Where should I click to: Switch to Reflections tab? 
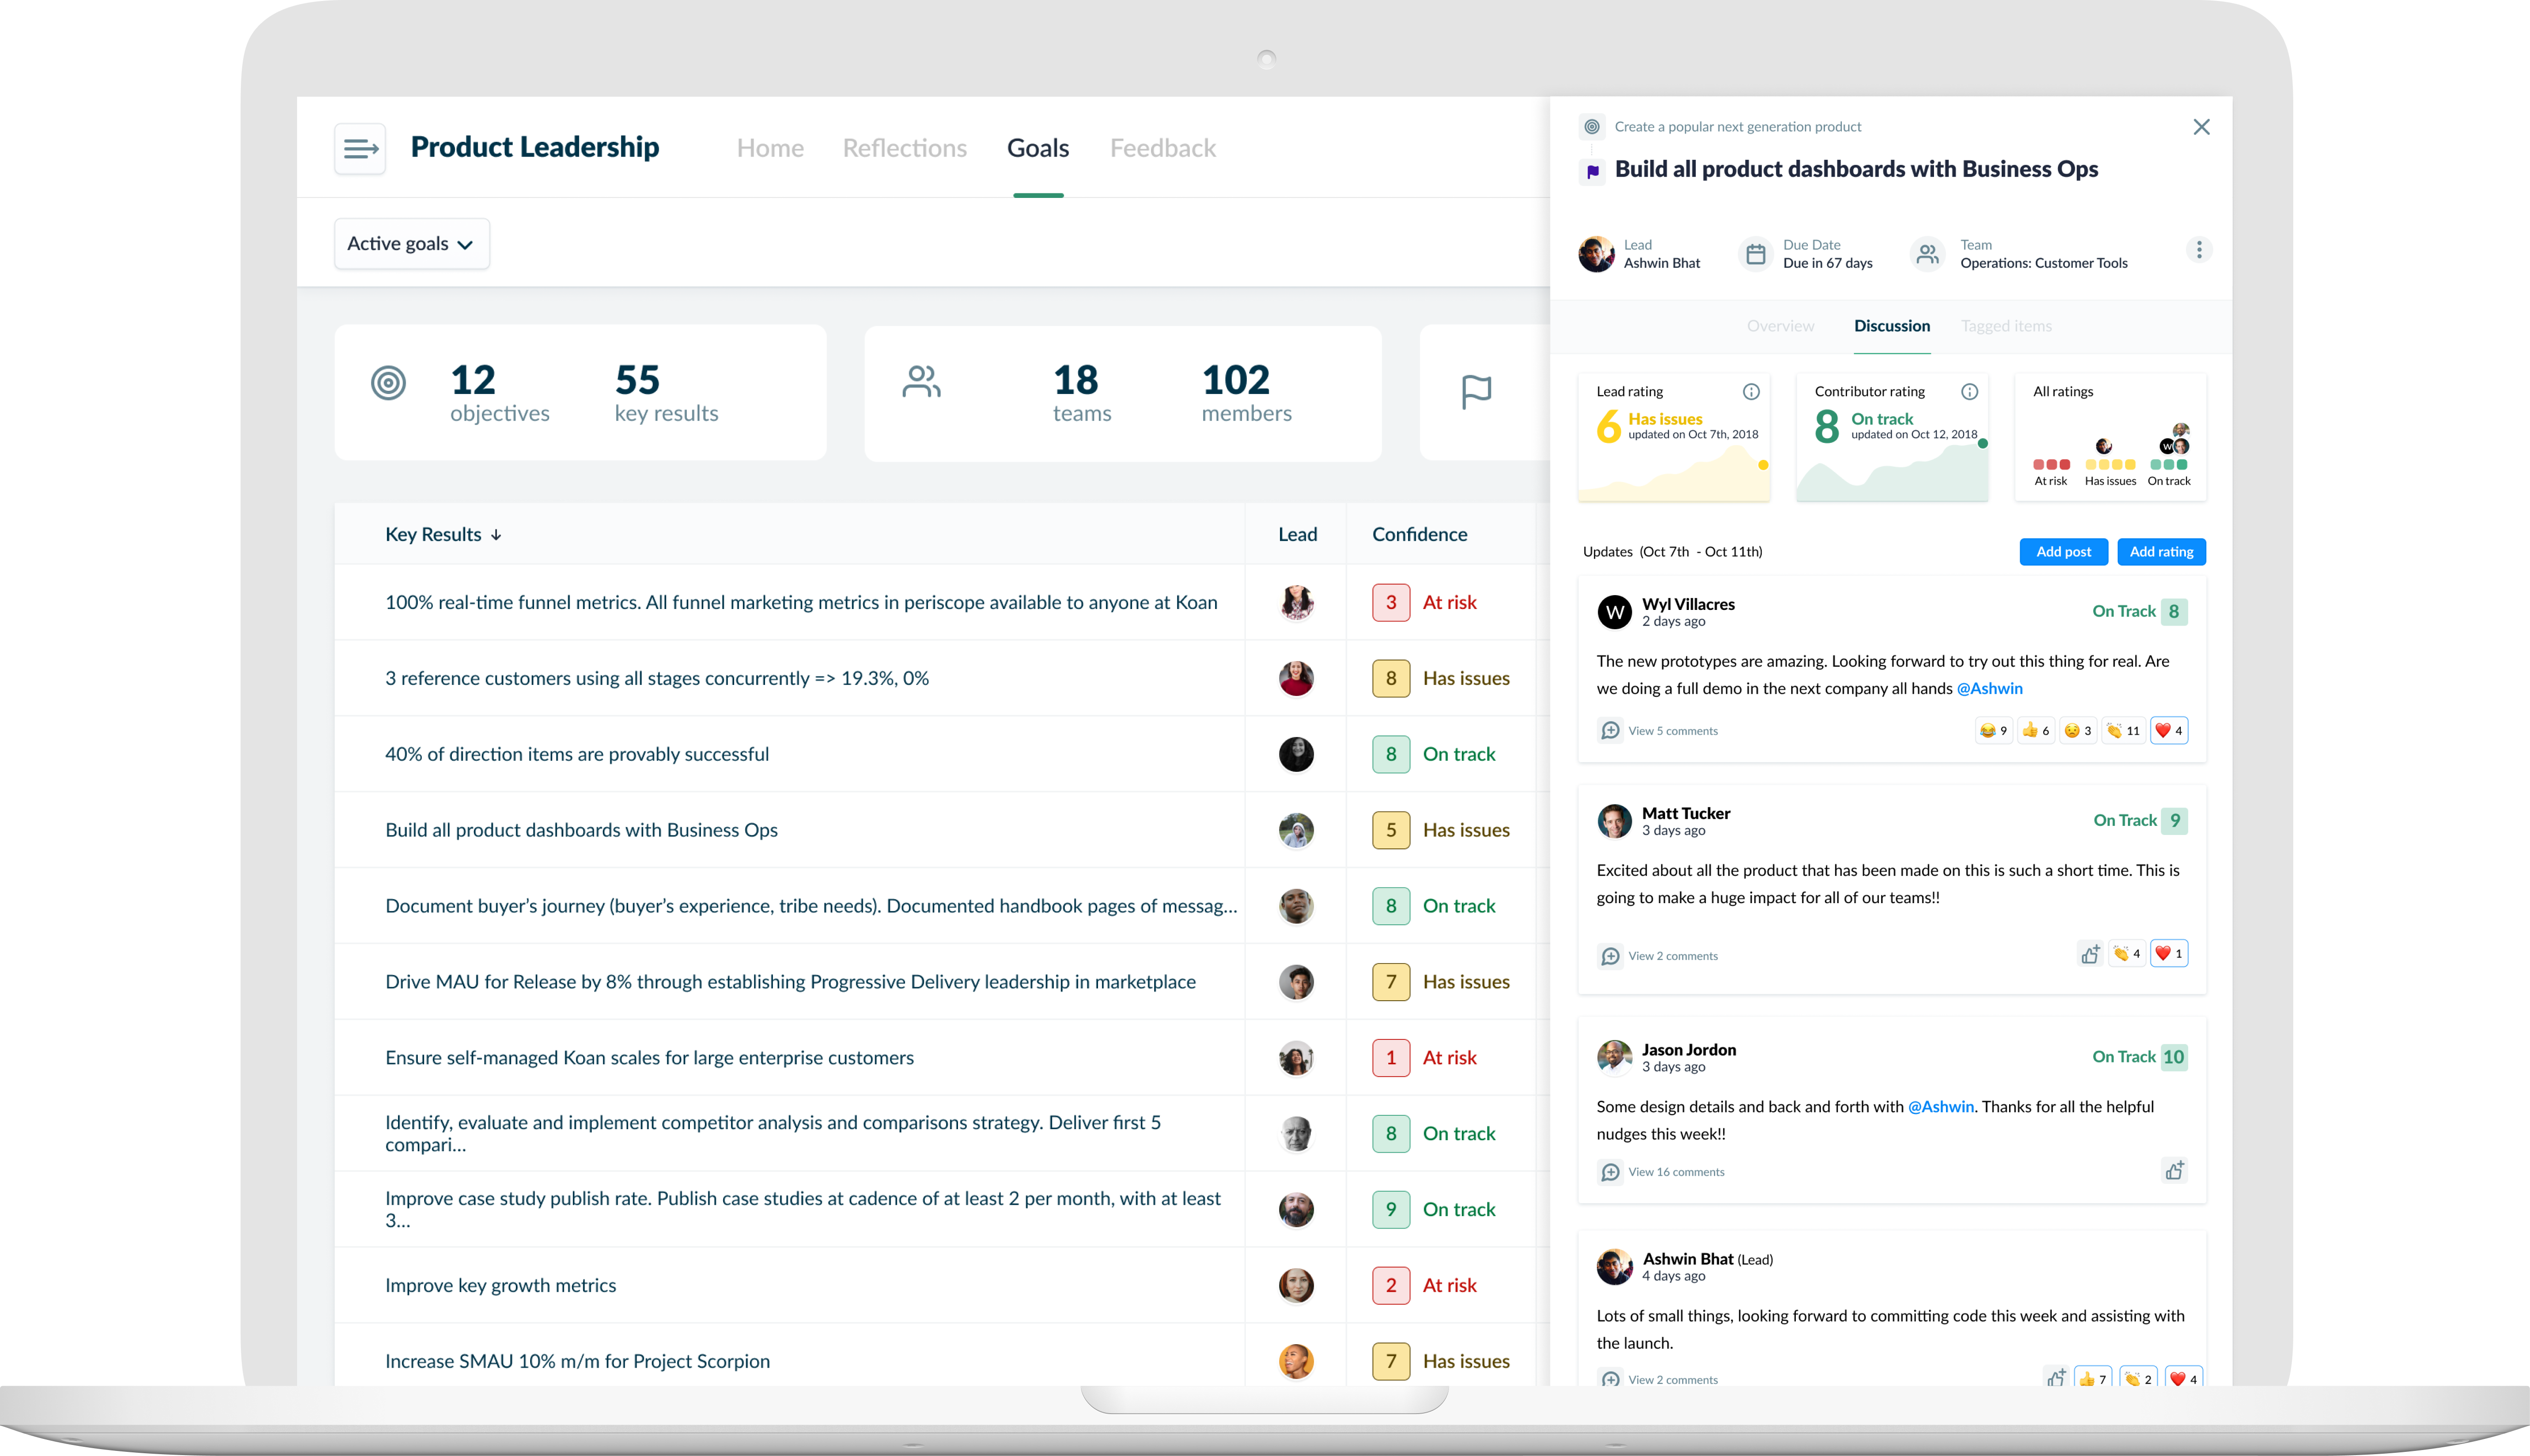click(x=904, y=148)
